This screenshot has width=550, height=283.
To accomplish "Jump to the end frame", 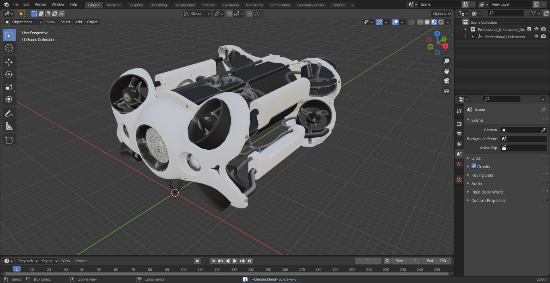I will (x=249, y=261).
